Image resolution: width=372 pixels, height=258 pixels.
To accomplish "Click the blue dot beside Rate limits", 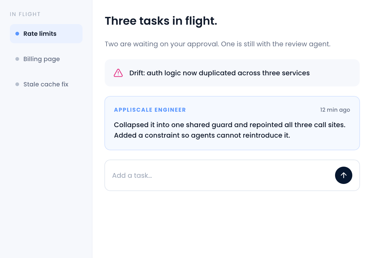I will pyautogui.click(x=17, y=34).
